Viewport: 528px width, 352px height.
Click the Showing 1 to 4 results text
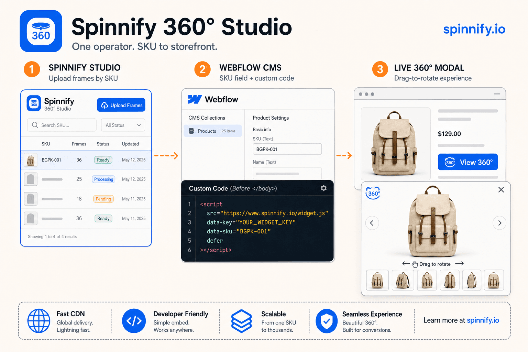tap(52, 236)
